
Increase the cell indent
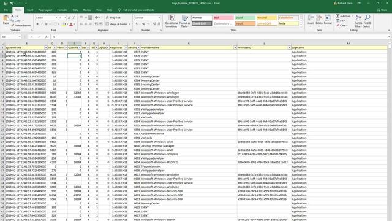pyautogui.click(x=101, y=24)
